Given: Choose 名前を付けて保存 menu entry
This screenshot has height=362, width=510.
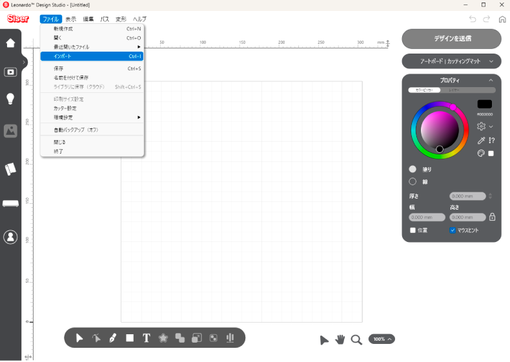Looking at the screenshot, I should point(92,77).
